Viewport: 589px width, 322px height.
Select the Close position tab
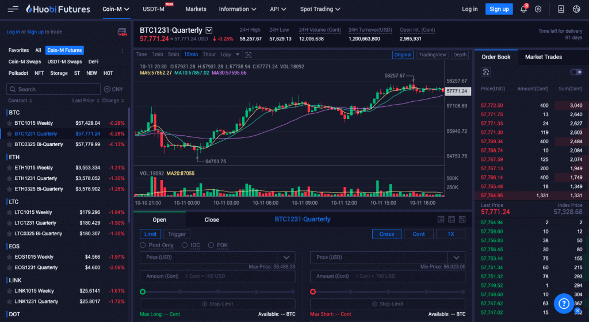212,220
